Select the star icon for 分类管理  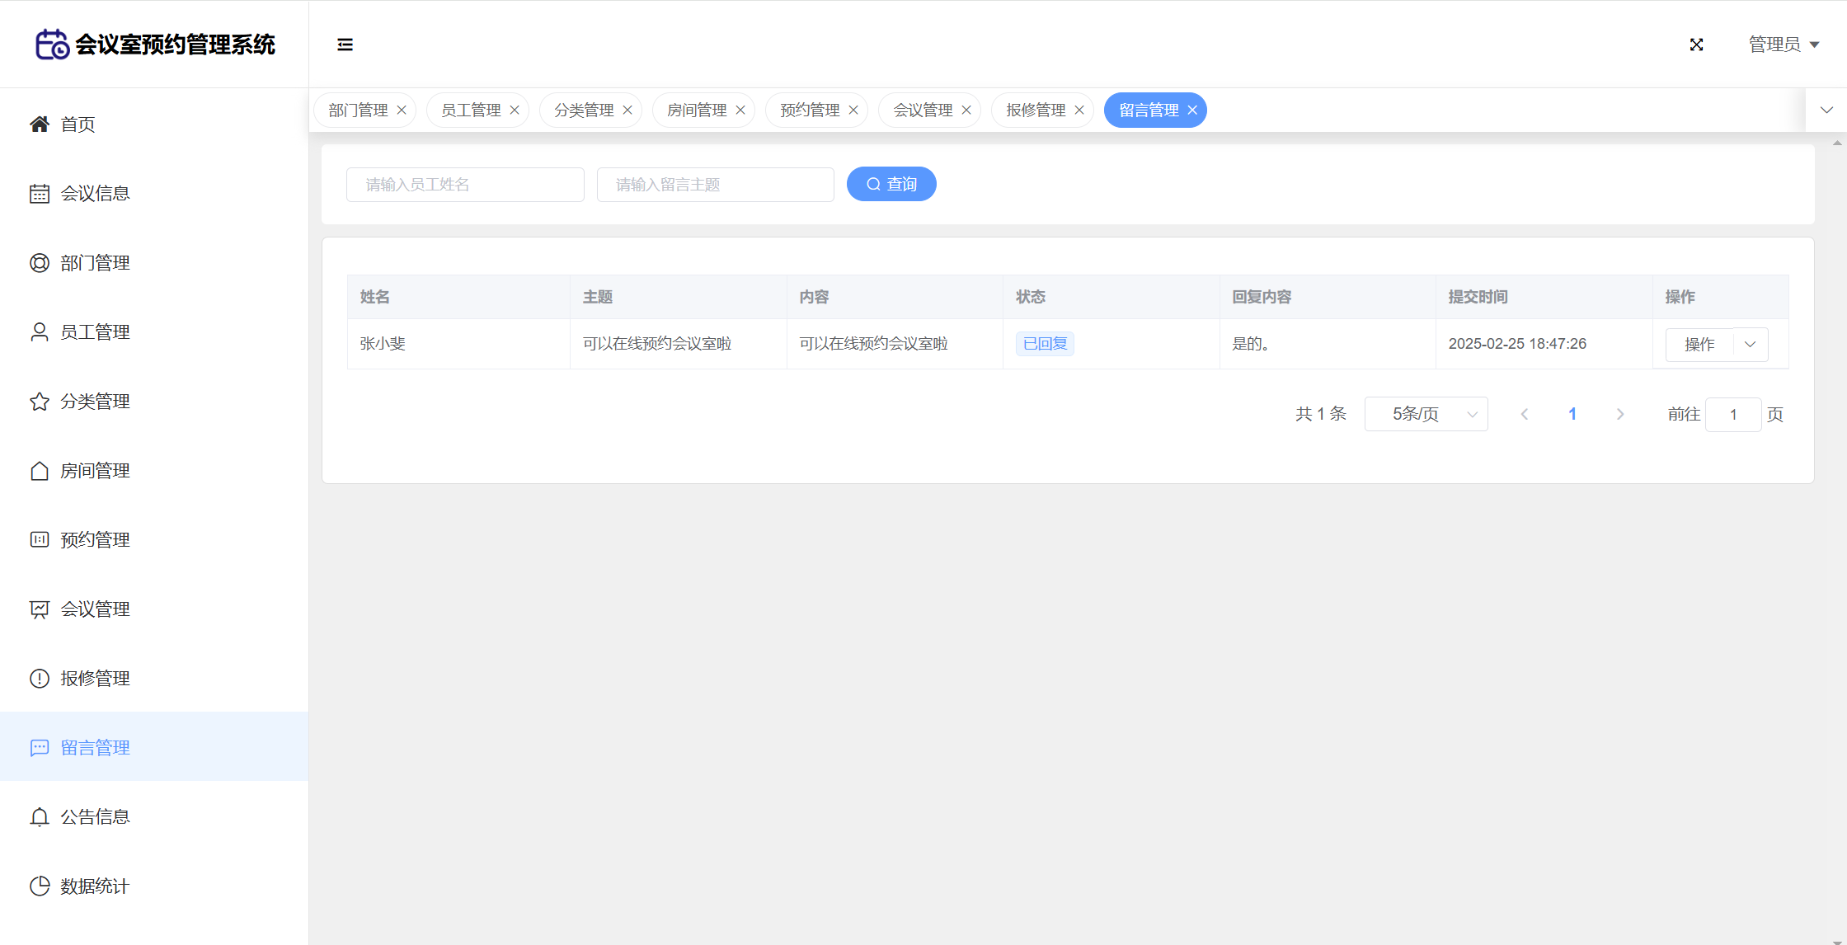(x=40, y=402)
